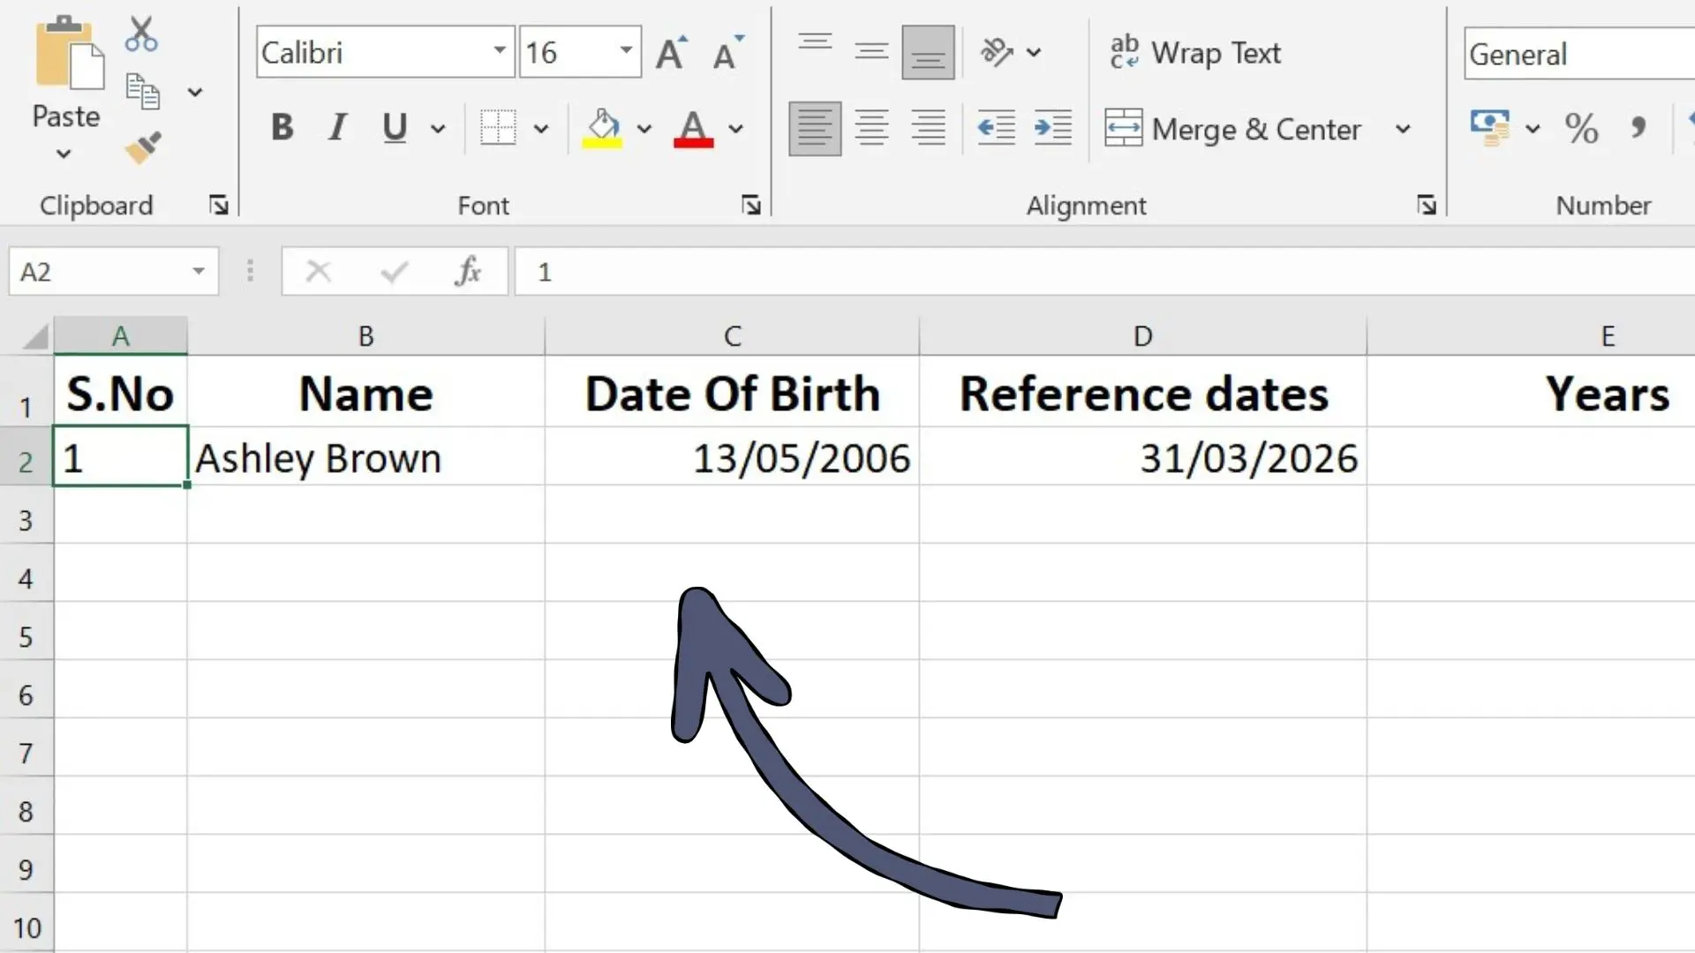Viewport: 1695px width, 953px height.
Task: Change the font color using the red swatch
Action: pyautogui.click(x=692, y=128)
